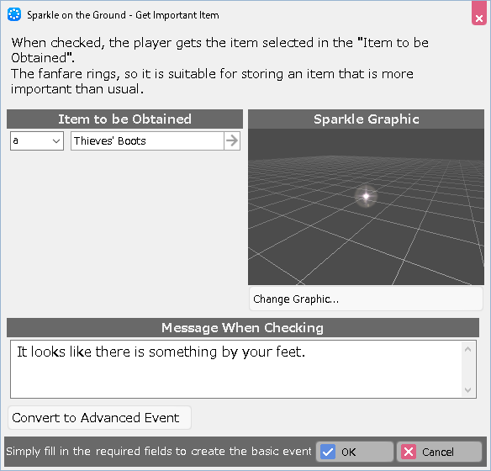Click Convert to Advanced Event
The height and width of the screenshot is (471, 491).
pyautogui.click(x=99, y=417)
